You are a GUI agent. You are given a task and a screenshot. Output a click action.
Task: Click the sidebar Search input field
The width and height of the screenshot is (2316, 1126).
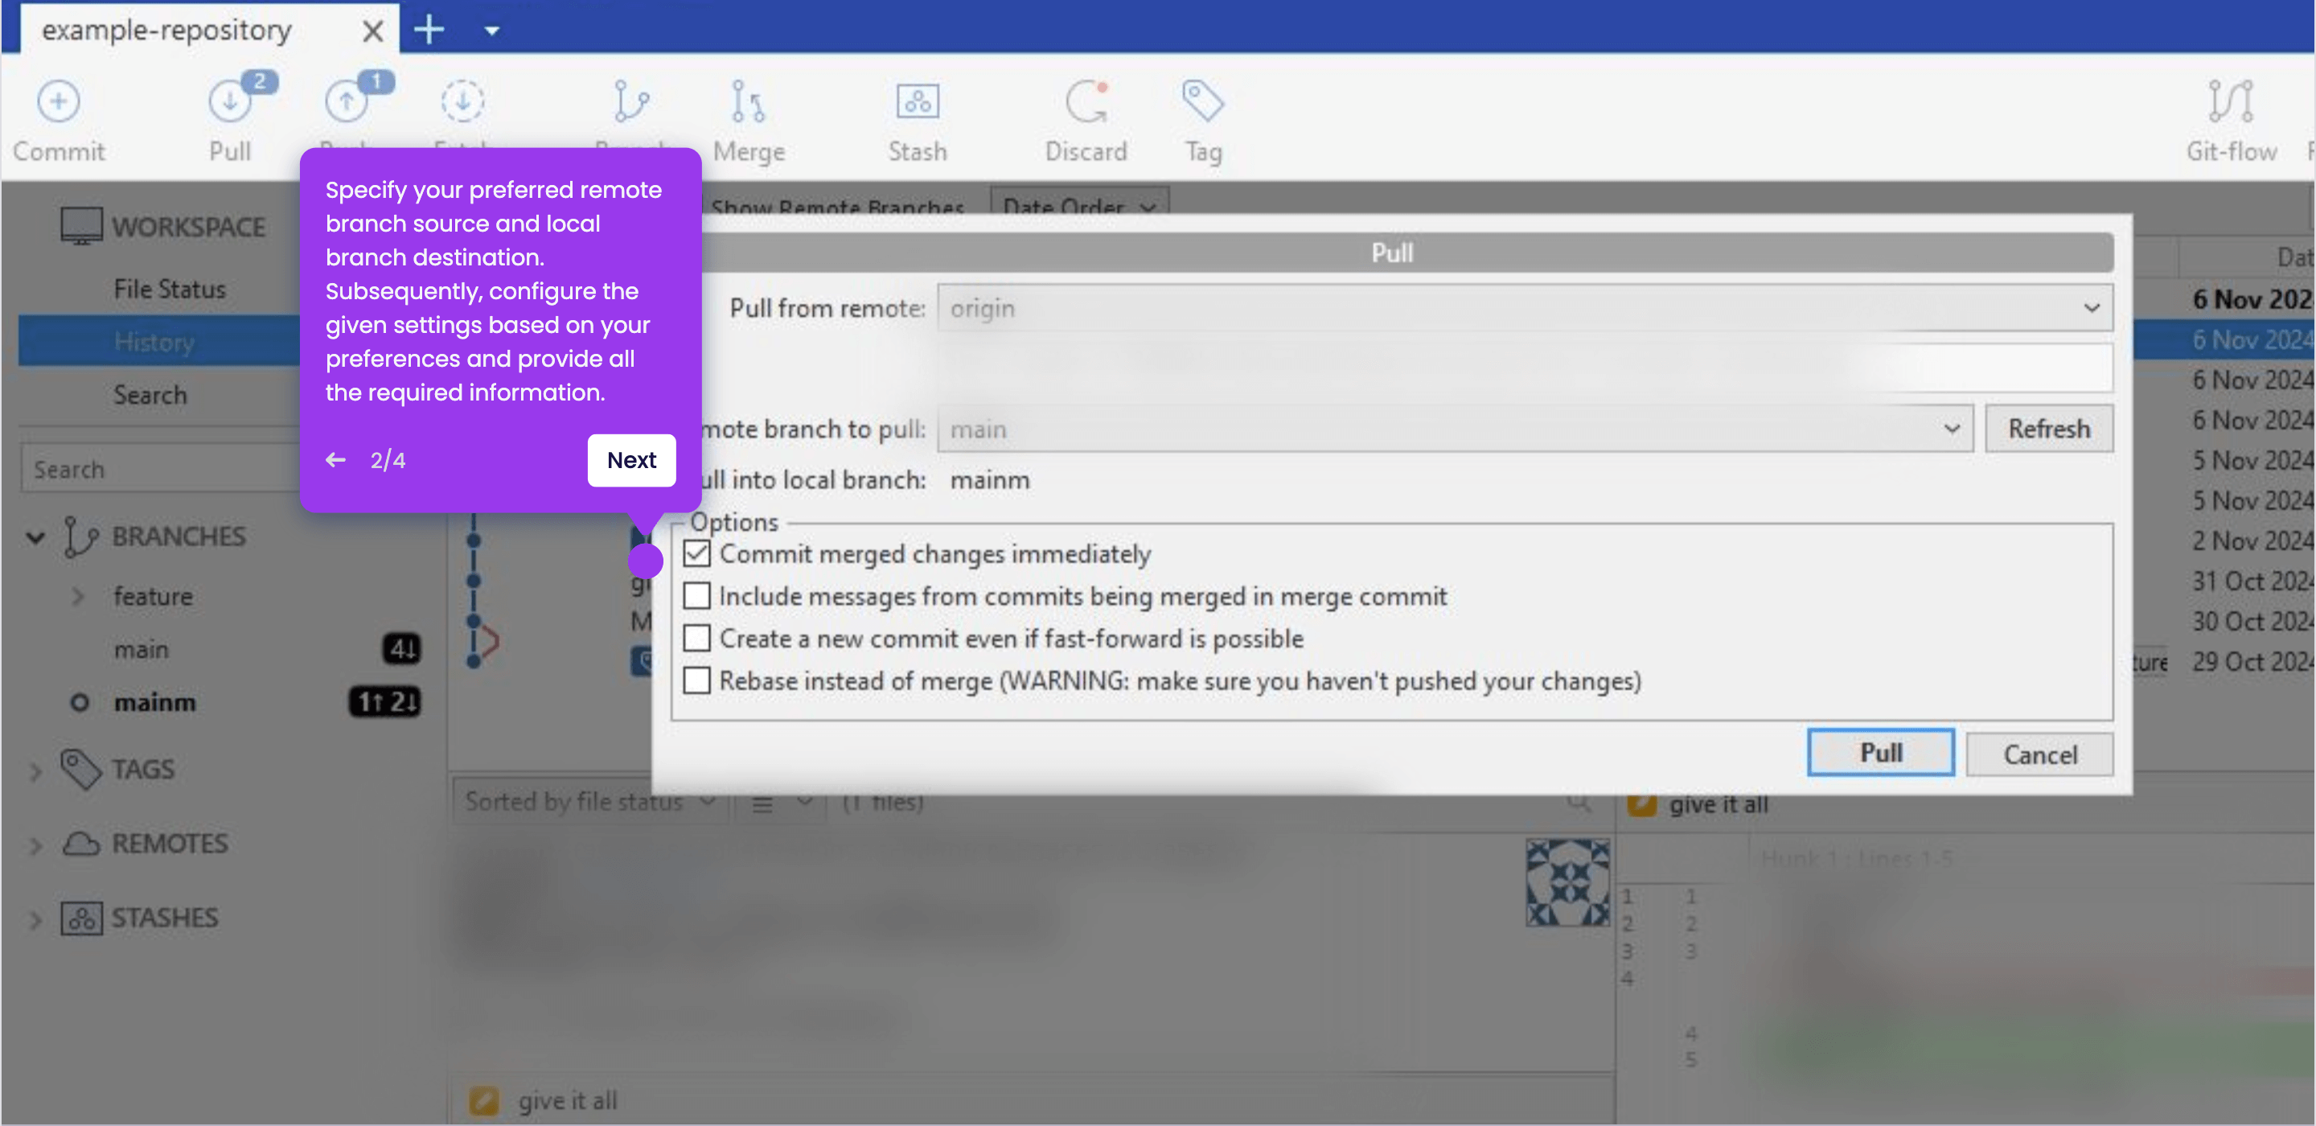[x=160, y=469]
